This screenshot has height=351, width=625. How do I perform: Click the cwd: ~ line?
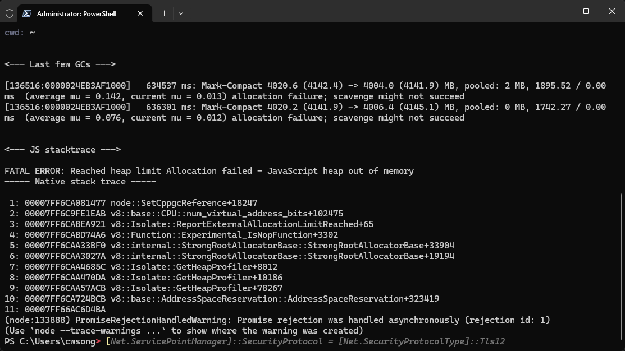20,33
